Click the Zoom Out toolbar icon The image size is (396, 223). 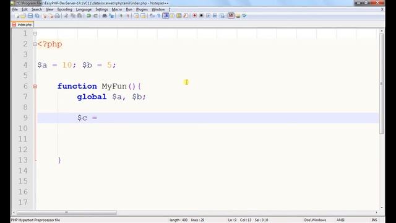click(127, 16)
